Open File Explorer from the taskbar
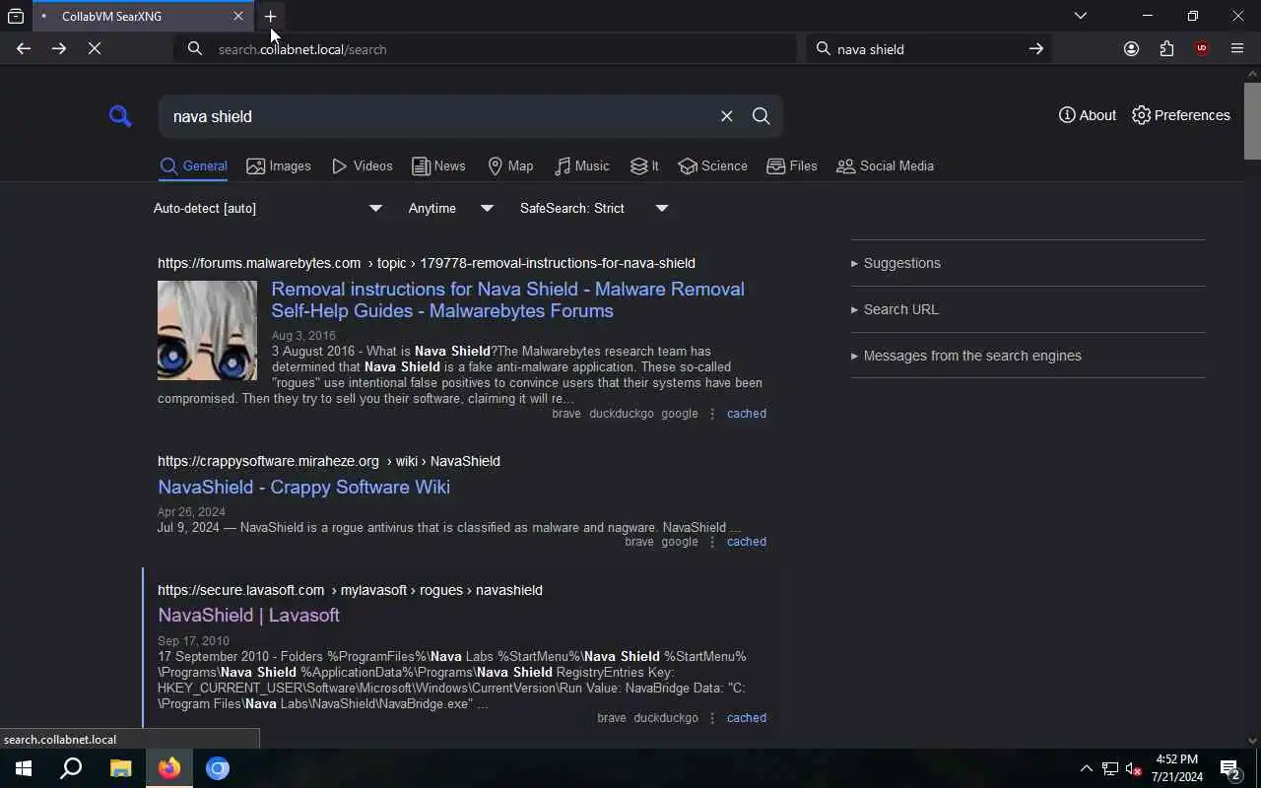The image size is (1261, 788). (120, 768)
